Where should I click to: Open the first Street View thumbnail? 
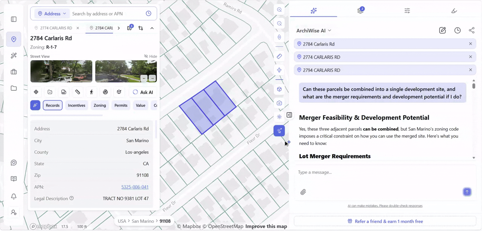(61, 71)
